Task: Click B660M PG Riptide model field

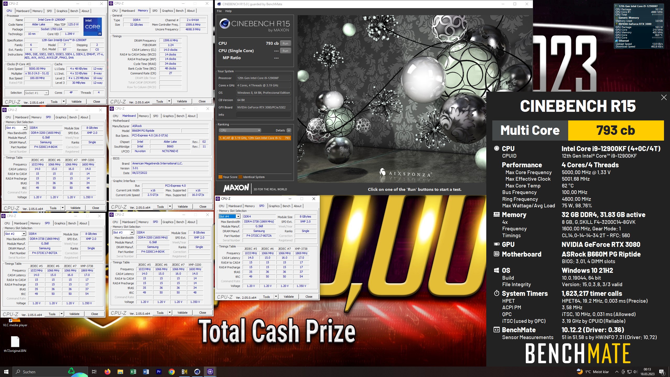Action: pos(155,131)
